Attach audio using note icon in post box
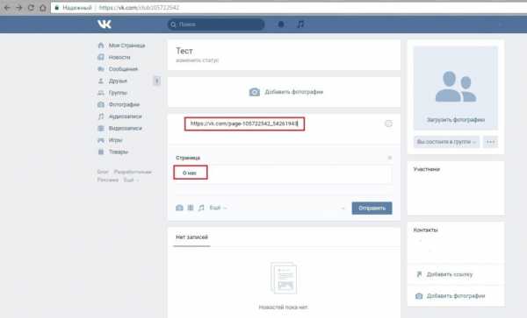 point(201,208)
